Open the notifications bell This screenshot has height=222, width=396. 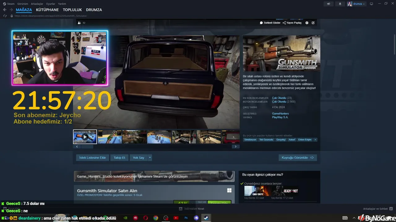tap(340, 4)
